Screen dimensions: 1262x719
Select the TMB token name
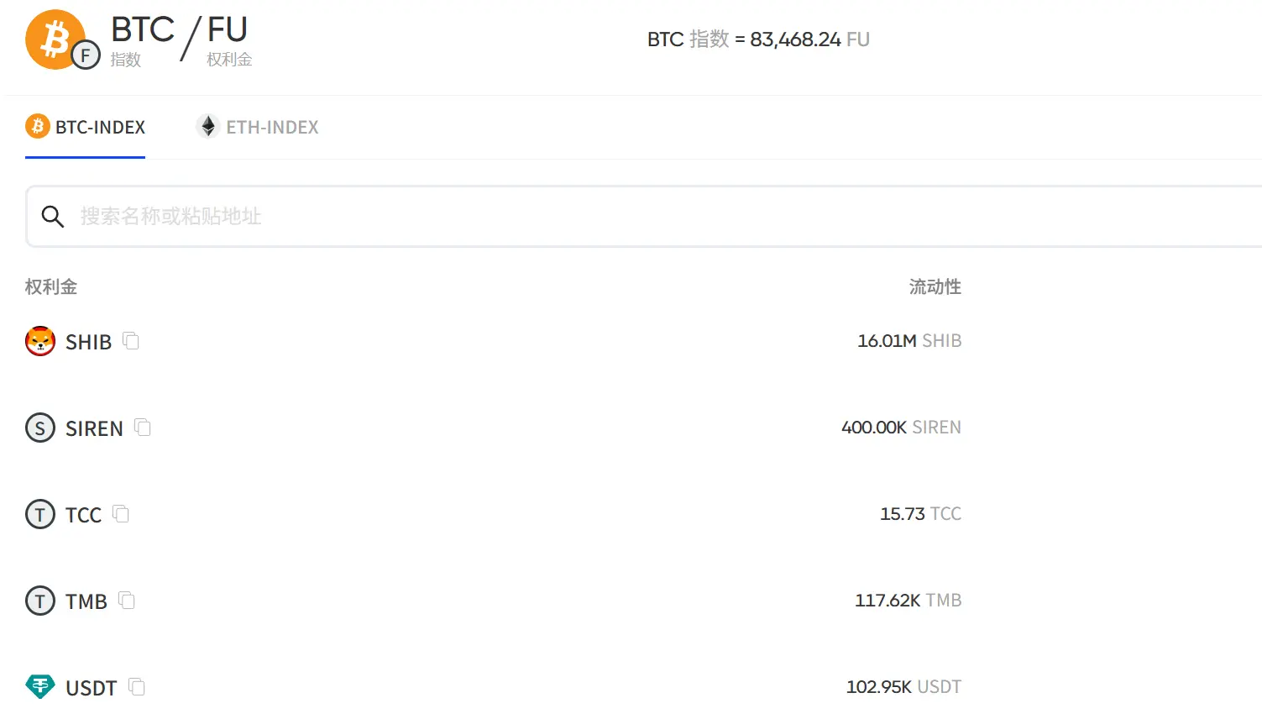[x=86, y=601]
